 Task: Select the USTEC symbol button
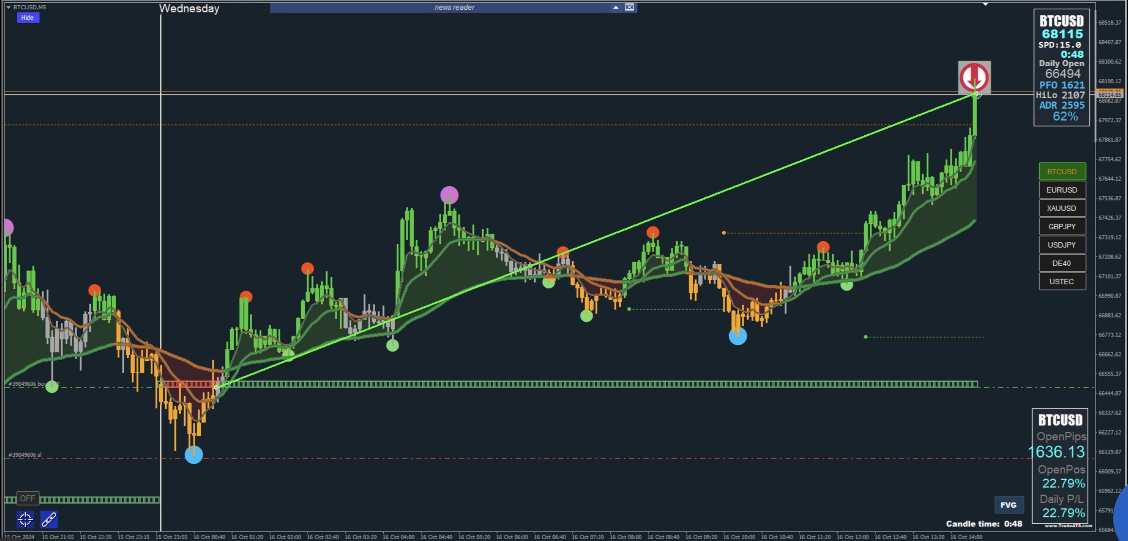(x=1061, y=282)
